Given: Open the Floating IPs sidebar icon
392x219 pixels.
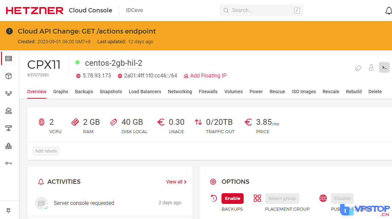Looking at the screenshot, I should (8, 111).
